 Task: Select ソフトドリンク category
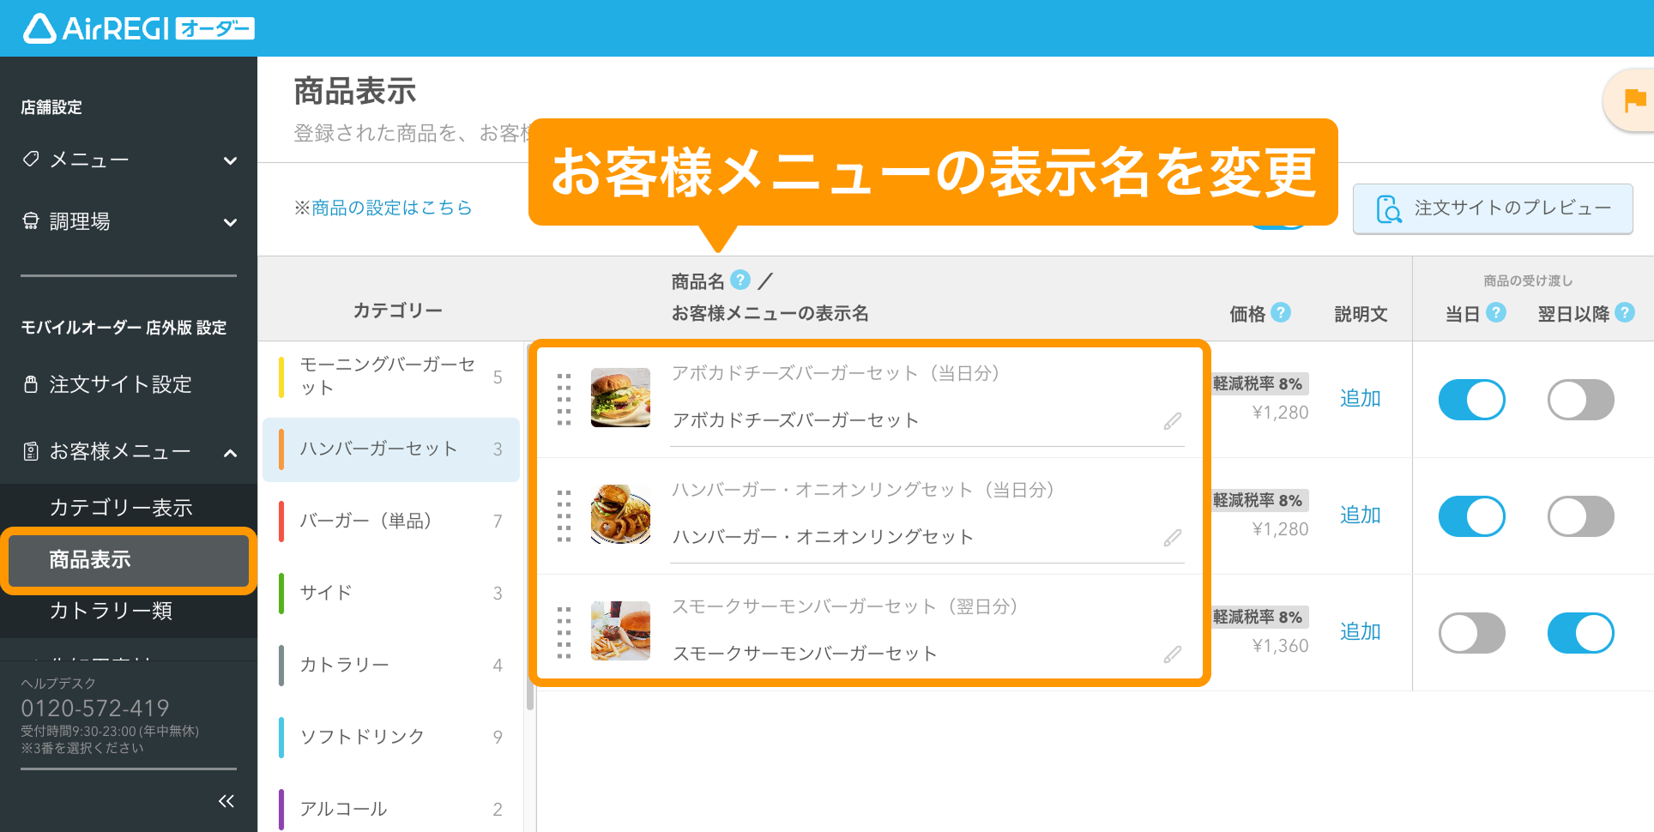[391, 737]
